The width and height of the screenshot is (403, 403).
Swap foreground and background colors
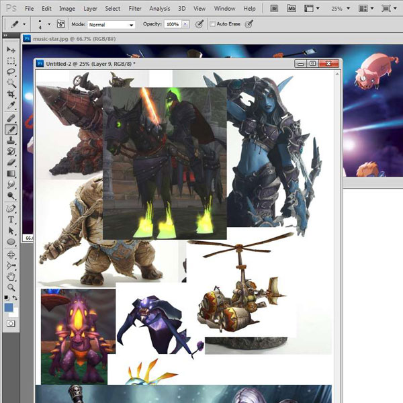(x=15, y=298)
